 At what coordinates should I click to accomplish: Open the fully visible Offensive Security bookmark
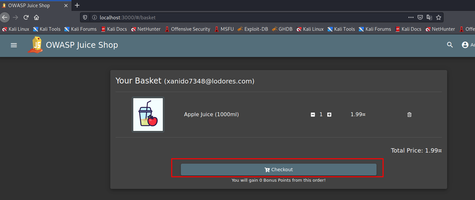[187, 29]
